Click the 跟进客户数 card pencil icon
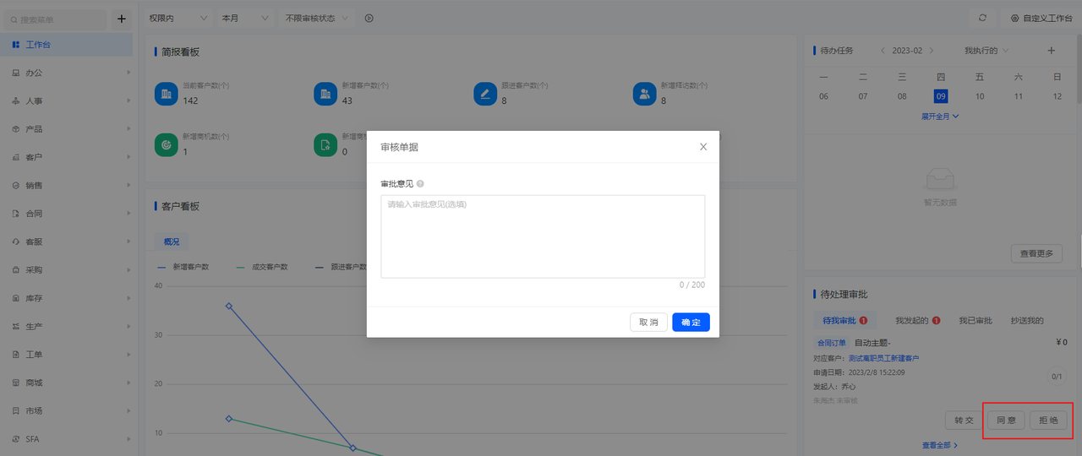 pyautogui.click(x=485, y=94)
